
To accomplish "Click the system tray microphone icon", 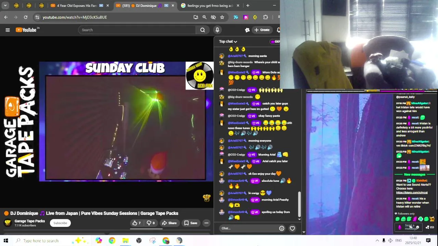I will pos(384,241).
